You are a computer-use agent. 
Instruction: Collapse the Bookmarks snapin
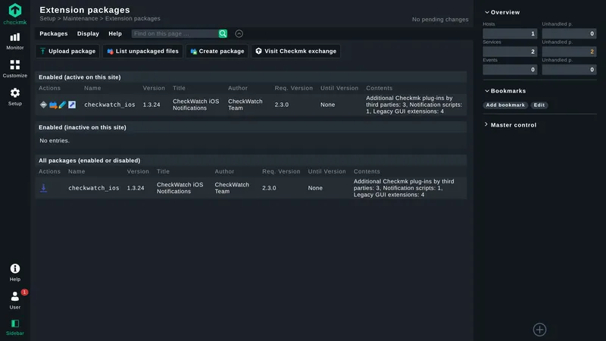tap(505, 91)
